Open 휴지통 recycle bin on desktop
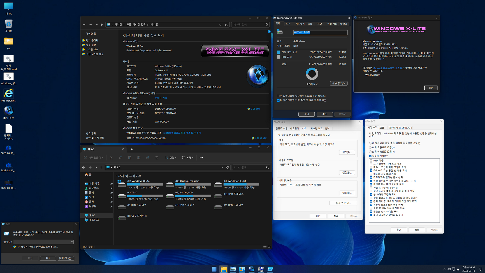Screen dimensions: 485x273 pyautogui.click(x=8, y=26)
